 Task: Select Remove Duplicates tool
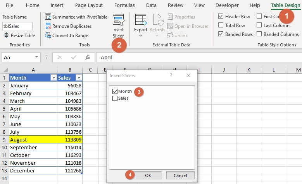(48, 26)
